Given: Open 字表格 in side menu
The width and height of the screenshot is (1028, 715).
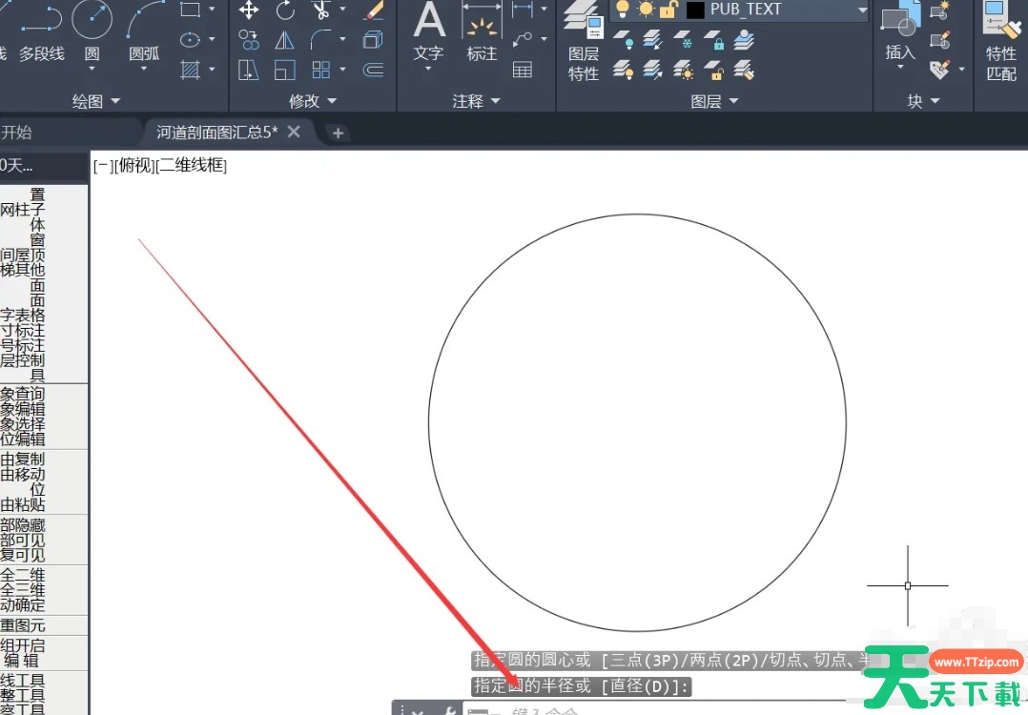Looking at the screenshot, I should [23, 316].
